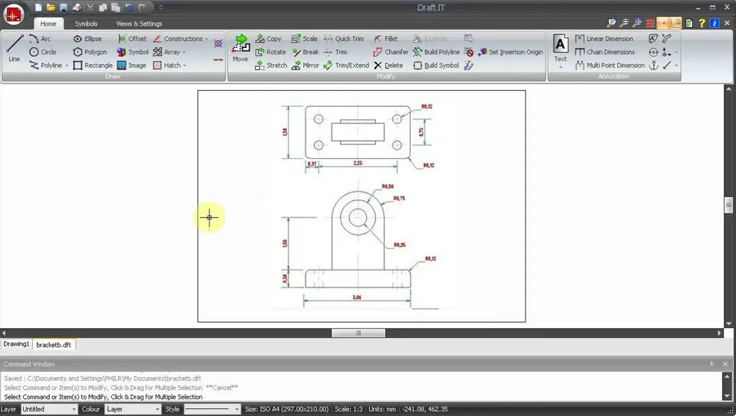Open the Layer dropdown showing Untitled
Screen dimensions: 736x416
[x=49, y=409]
